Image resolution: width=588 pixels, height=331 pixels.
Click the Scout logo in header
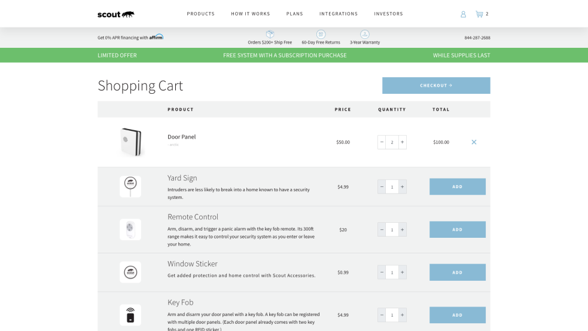point(115,14)
